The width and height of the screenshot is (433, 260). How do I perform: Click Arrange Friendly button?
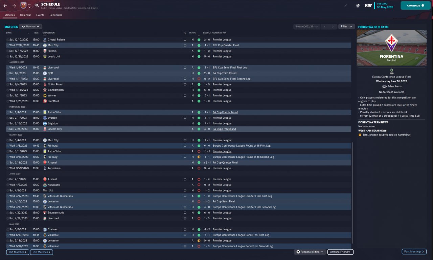pyautogui.click(x=340, y=252)
